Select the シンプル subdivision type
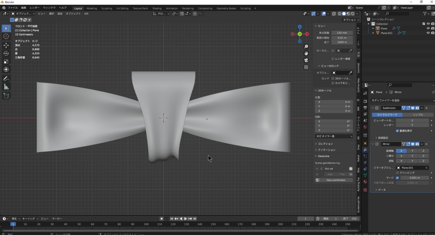435x235 pixels. tap(418, 115)
